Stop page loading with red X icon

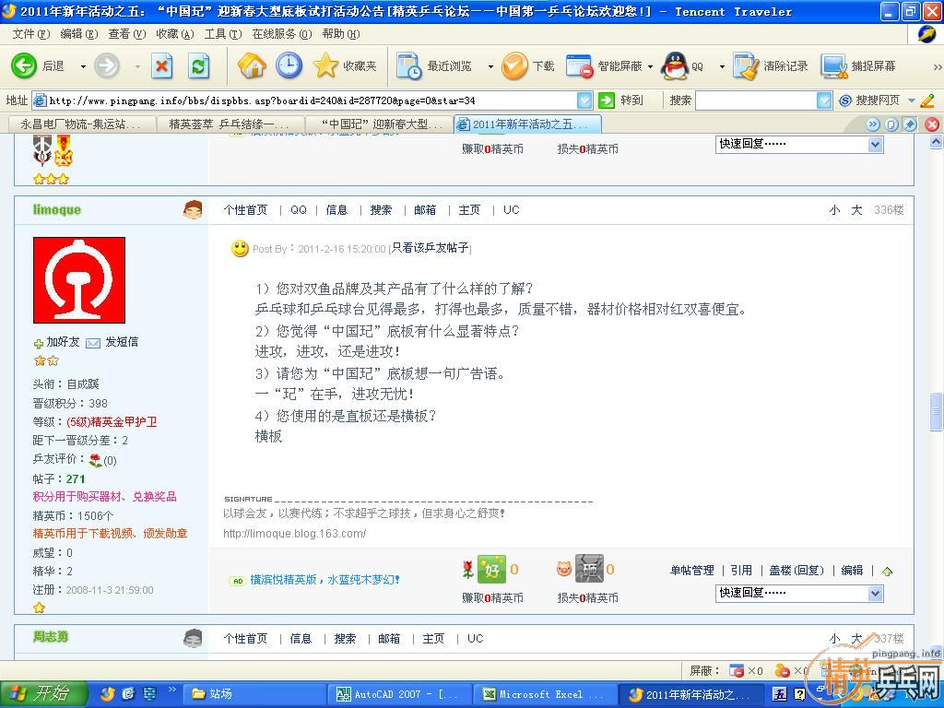click(x=161, y=65)
